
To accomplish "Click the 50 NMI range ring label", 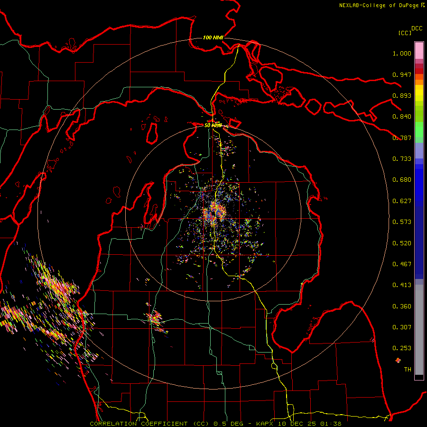I will tap(213, 125).
